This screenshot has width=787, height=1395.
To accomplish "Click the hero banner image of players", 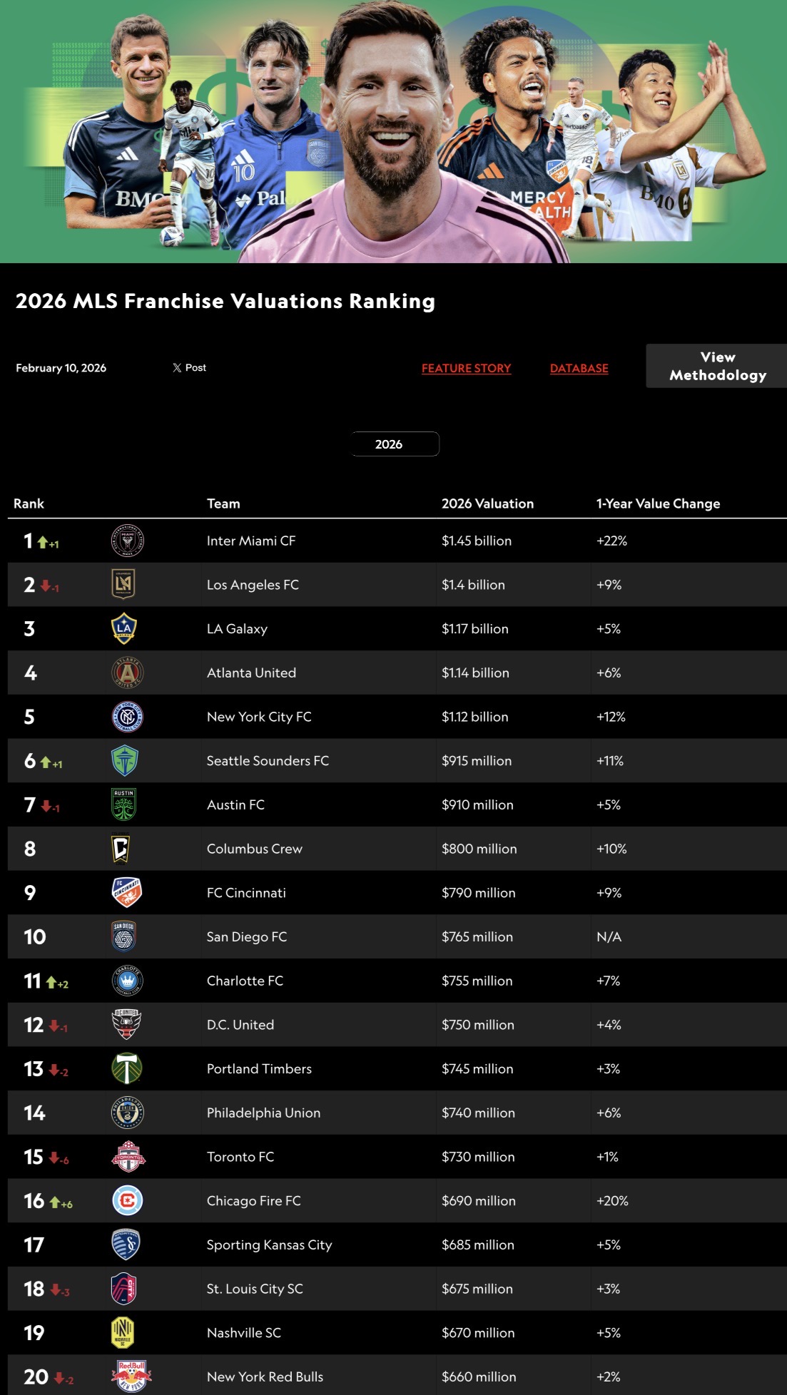I will coord(393,132).
